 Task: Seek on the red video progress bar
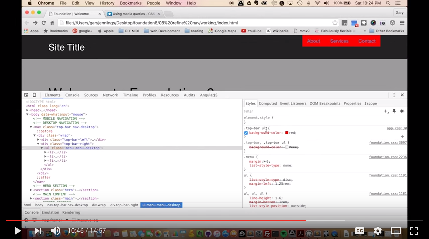click(156, 220)
